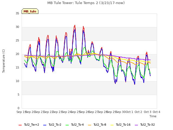Click the yellow Tul2_Ts-16 legend swatch
The image size is (173, 130).
[x=112, y=125]
